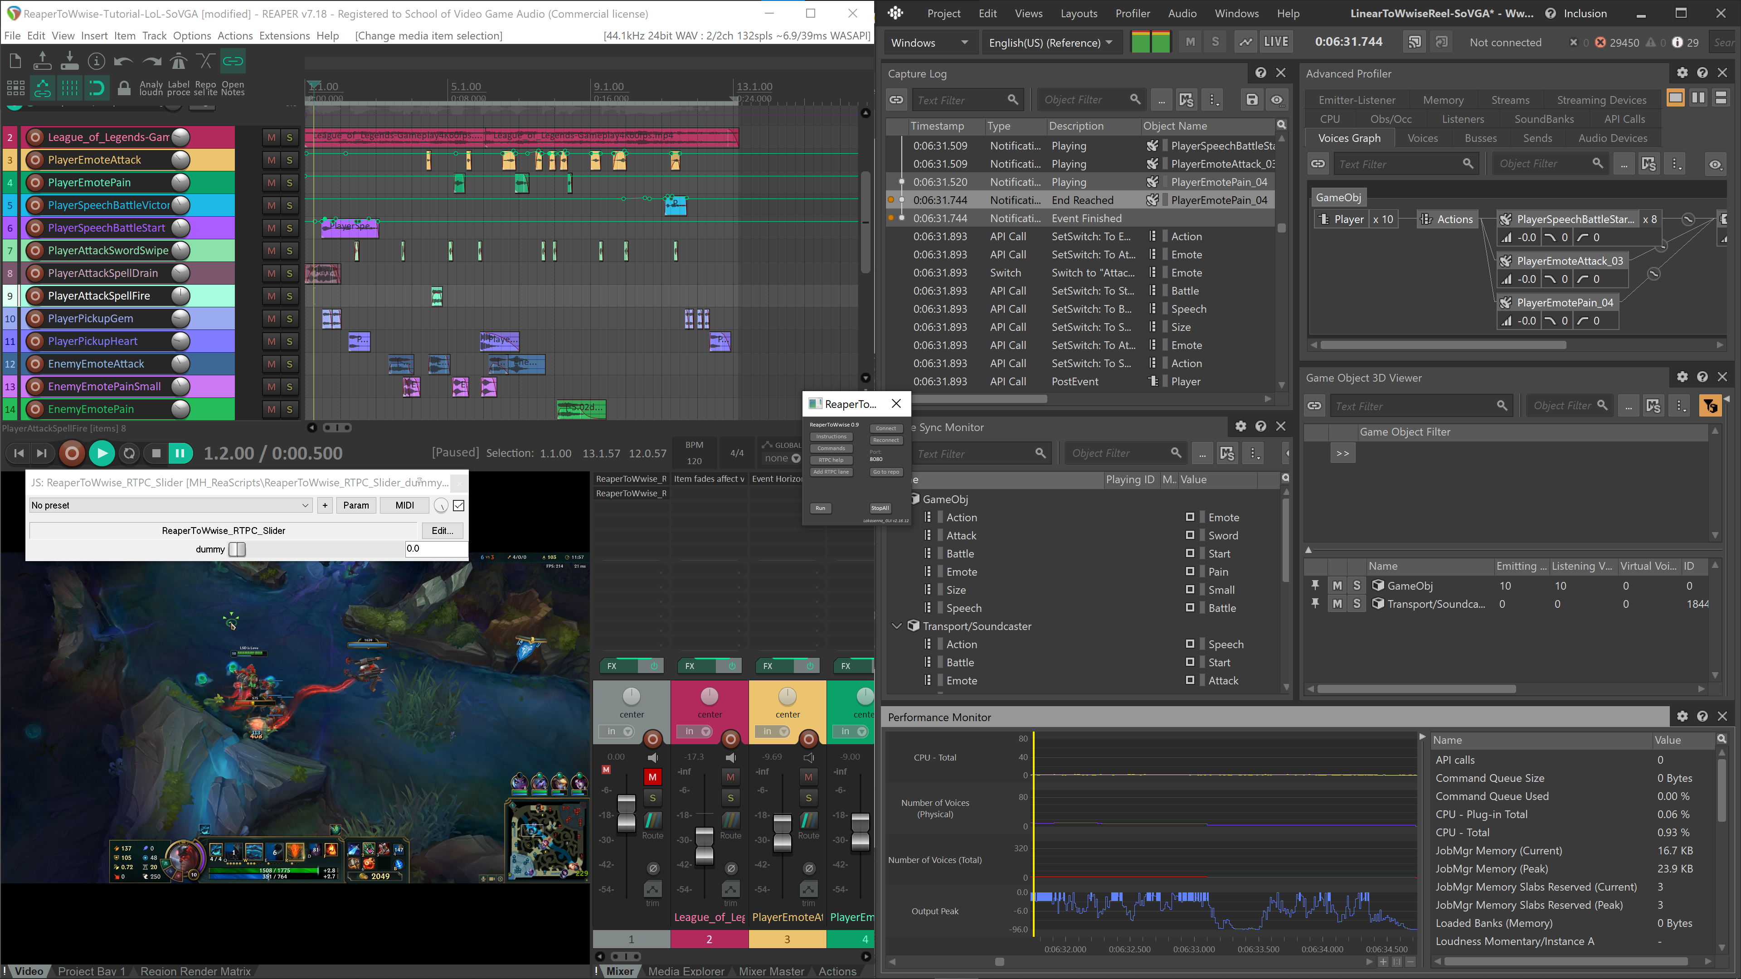The width and height of the screenshot is (1741, 979).
Task: Open project settings info icon
Action: (97, 62)
